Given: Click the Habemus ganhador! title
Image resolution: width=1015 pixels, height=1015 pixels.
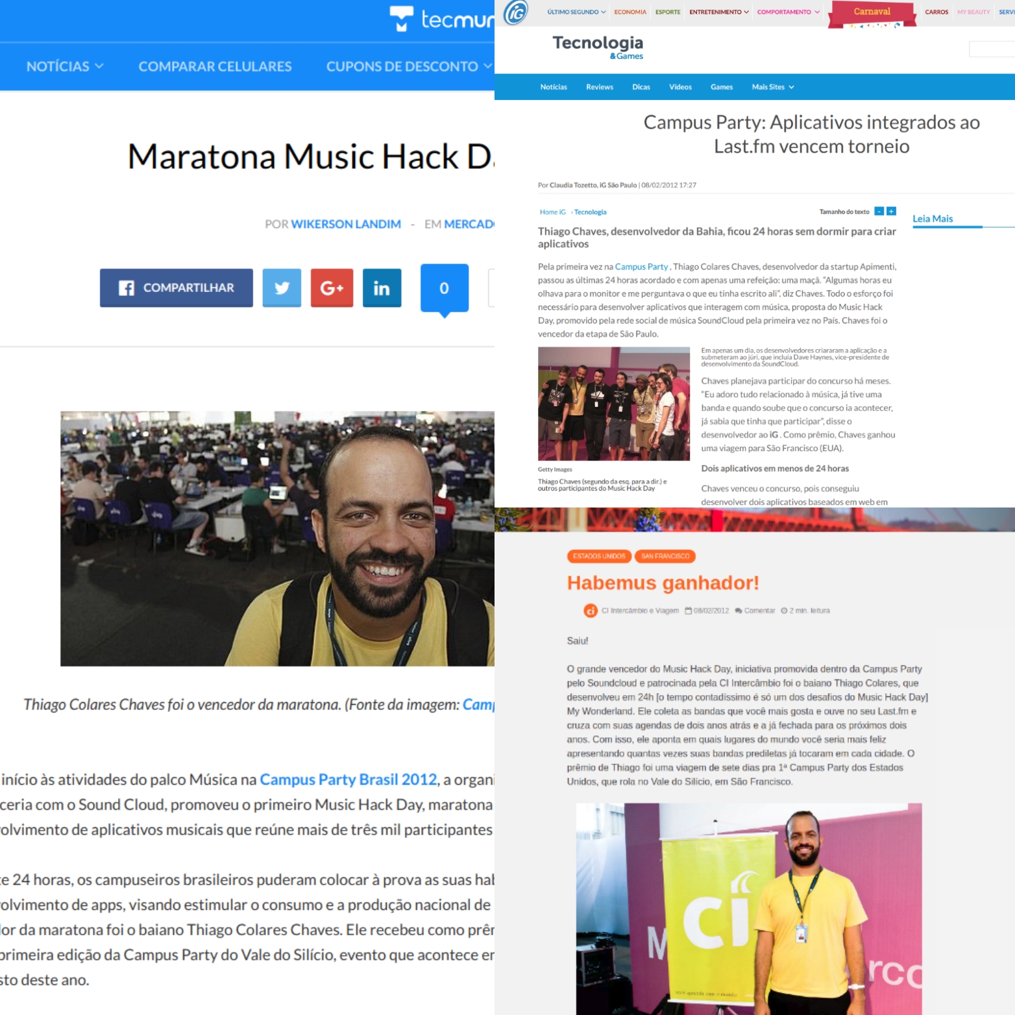Looking at the screenshot, I should (x=663, y=583).
